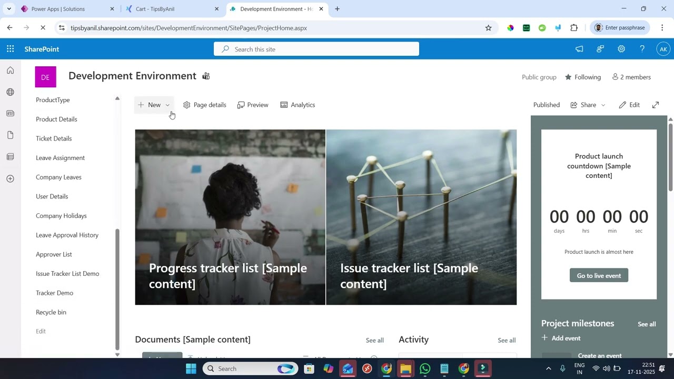Open Recycle bin in the site navigation
The height and width of the screenshot is (379, 674).
[x=51, y=312]
